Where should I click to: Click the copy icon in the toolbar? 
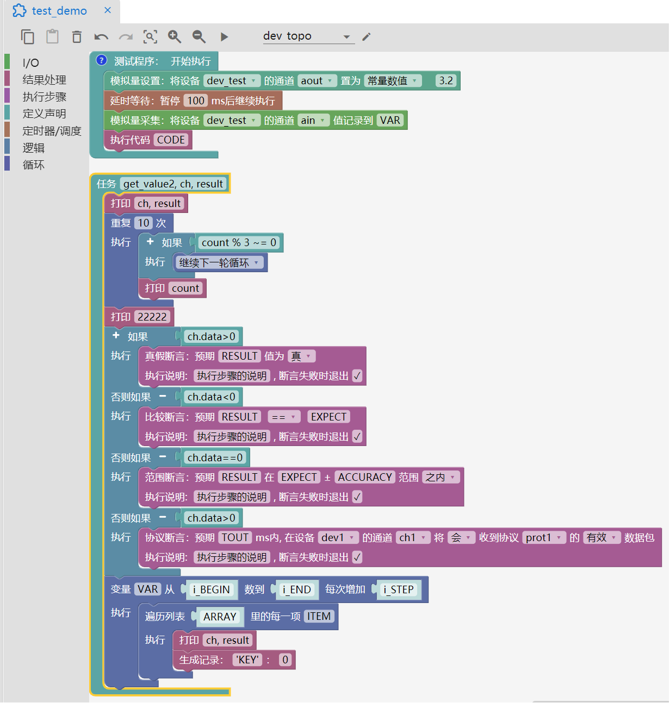coord(27,36)
